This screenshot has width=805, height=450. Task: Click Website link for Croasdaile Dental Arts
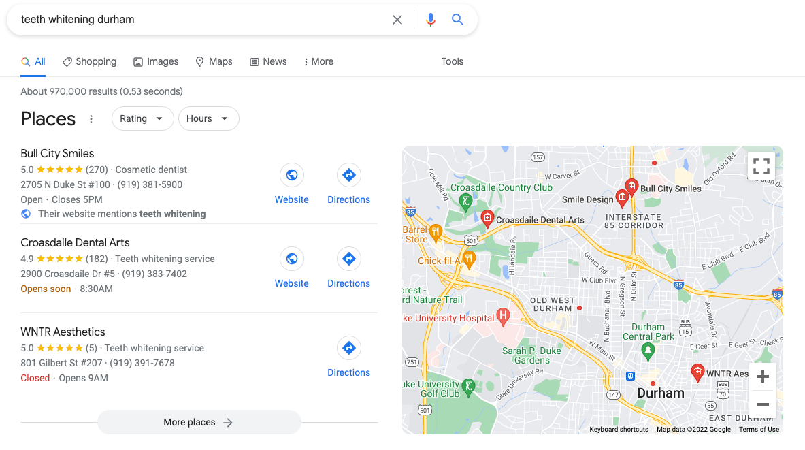pos(292,284)
